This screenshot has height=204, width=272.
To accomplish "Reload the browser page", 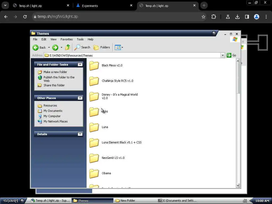I will [x=25, y=17].
